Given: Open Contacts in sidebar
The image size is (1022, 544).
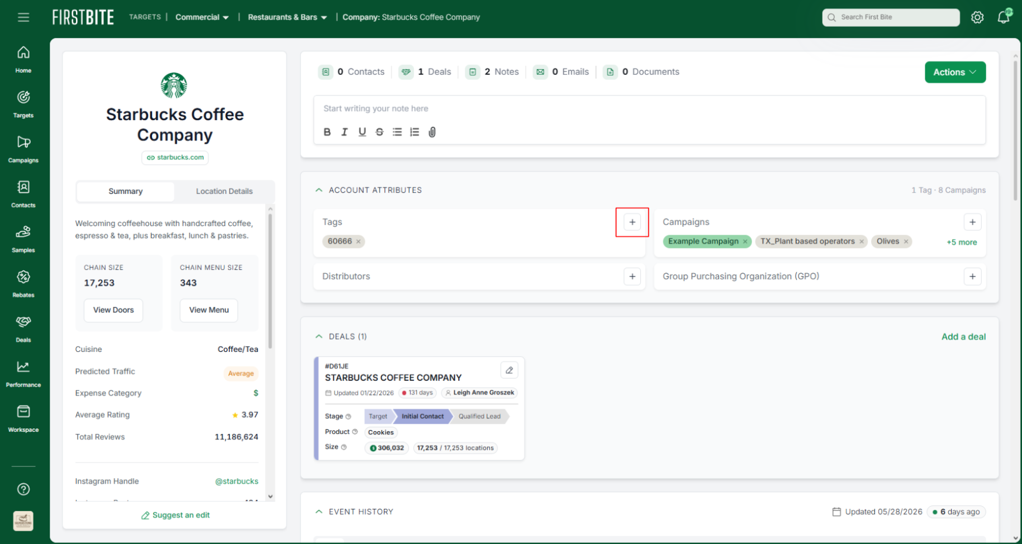Looking at the screenshot, I should click(x=23, y=194).
